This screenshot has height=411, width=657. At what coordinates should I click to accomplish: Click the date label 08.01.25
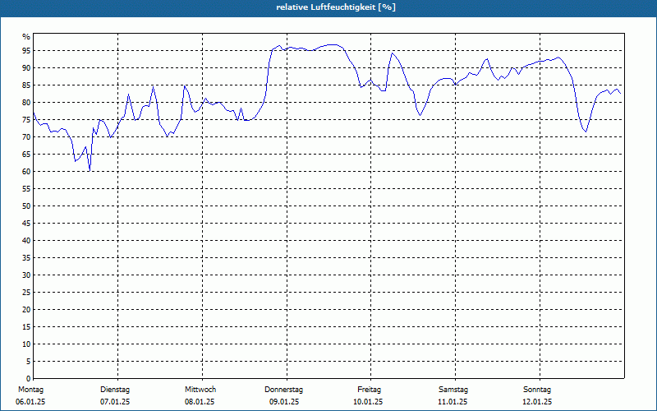200,402
